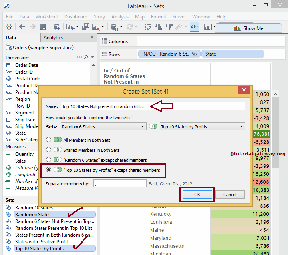Click the Tableau logo start page icon
Image resolution: width=288 pixels, height=255 pixels.
[9, 27]
